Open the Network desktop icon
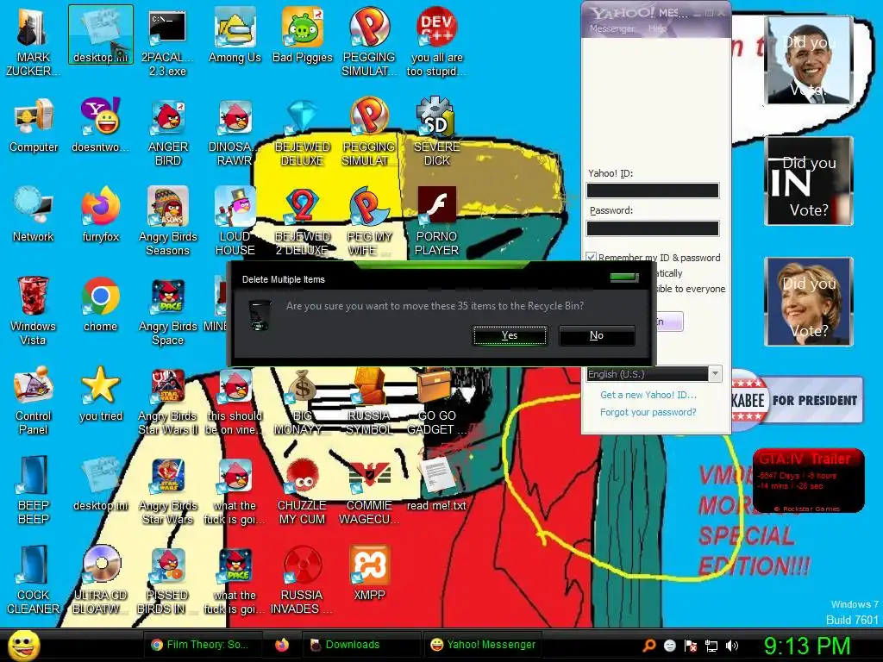The width and height of the screenshot is (883, 662). point(34,215)
